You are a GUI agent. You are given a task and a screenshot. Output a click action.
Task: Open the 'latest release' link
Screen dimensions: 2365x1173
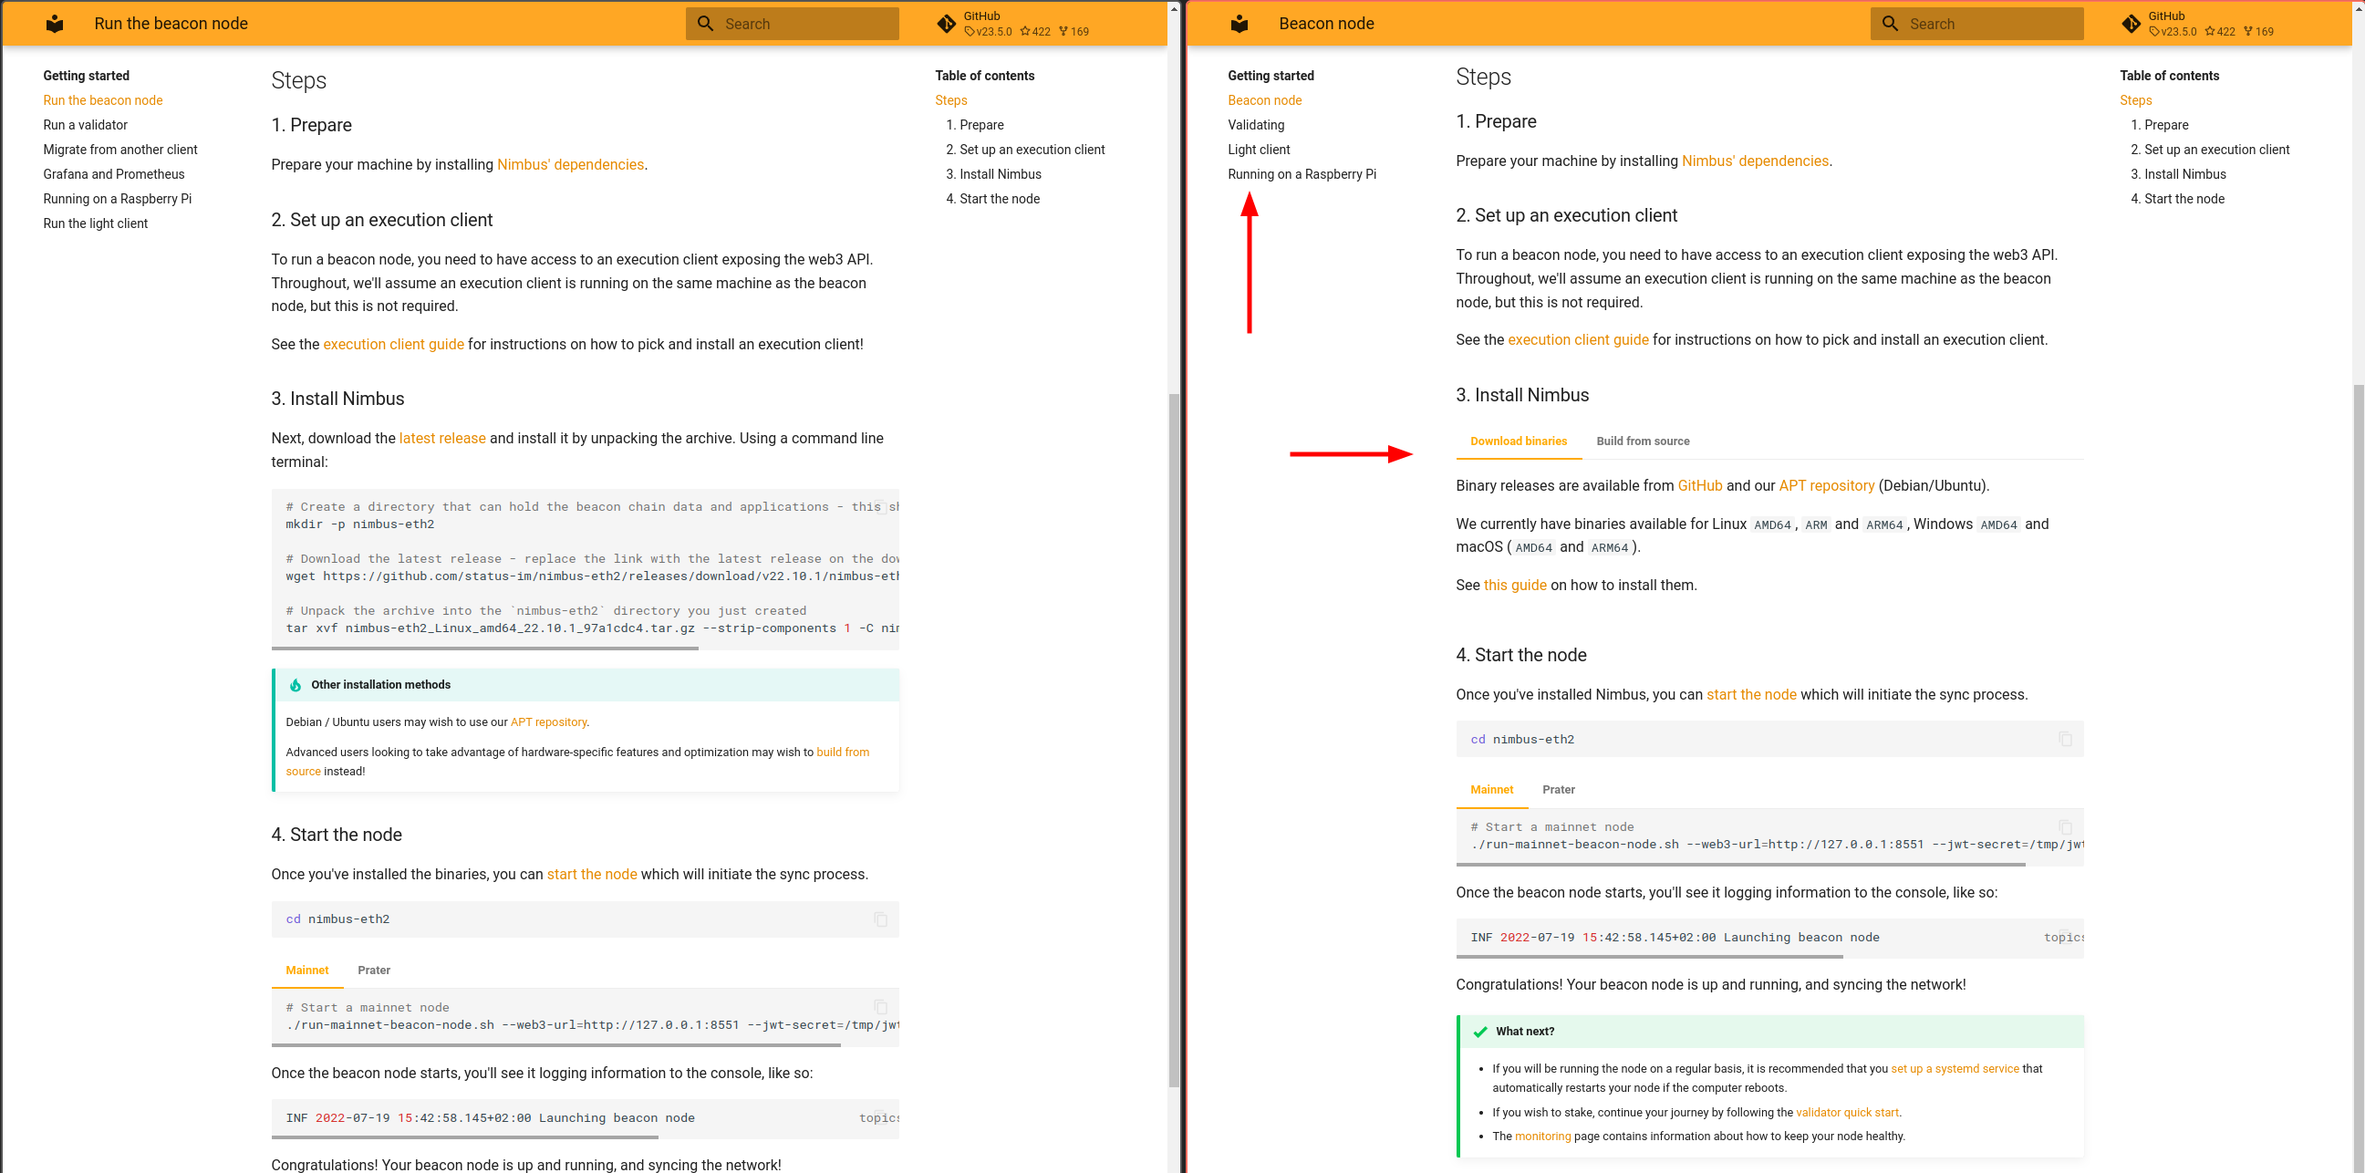[441, 438]
